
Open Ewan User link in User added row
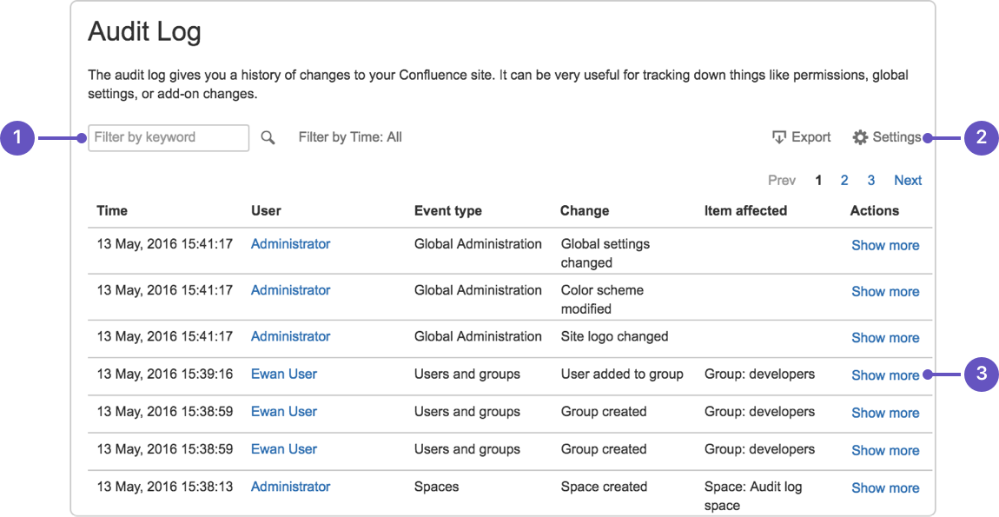(x=284, y=374)
